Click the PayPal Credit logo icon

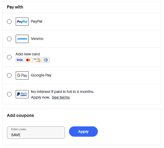(22, 94)
